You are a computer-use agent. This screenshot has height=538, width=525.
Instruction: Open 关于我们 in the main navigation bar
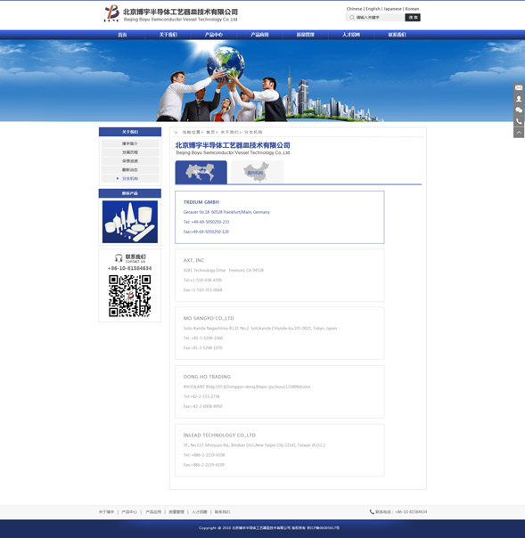pos(168,35)
